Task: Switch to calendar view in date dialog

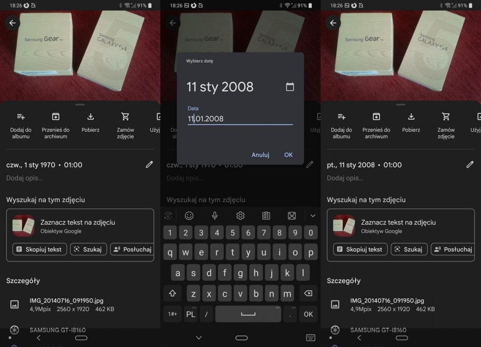Action: pos(290,87)
